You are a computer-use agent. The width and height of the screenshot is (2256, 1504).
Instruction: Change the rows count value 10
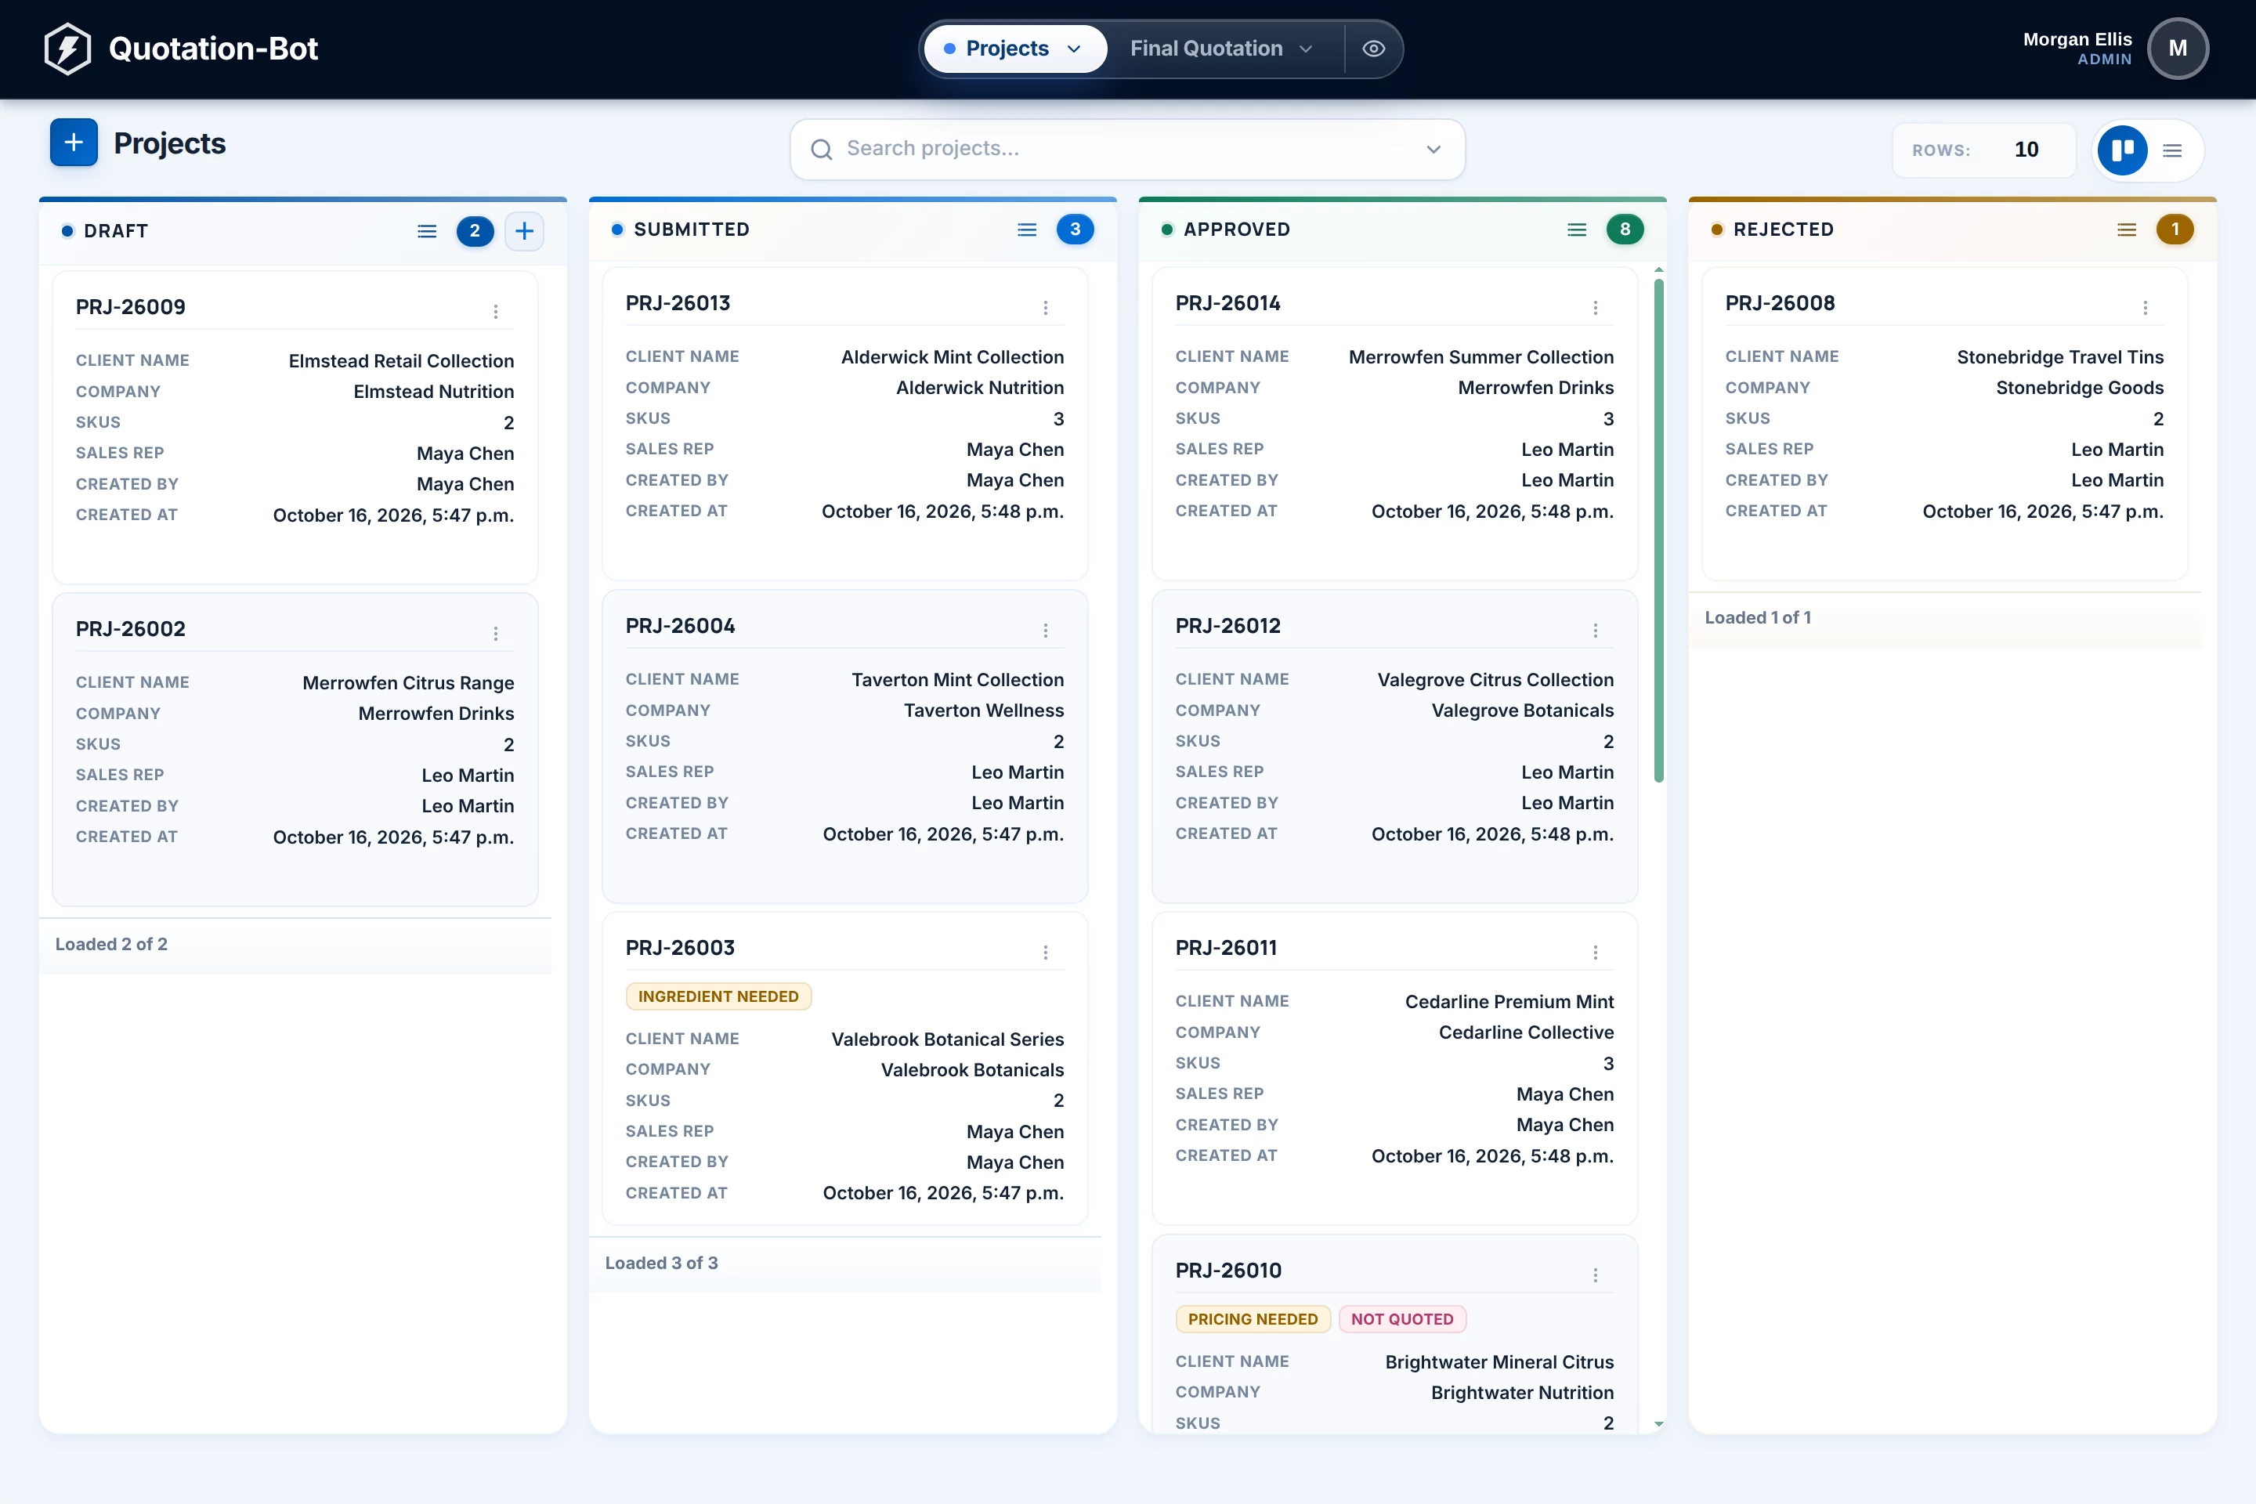(x=2026, y=150)
